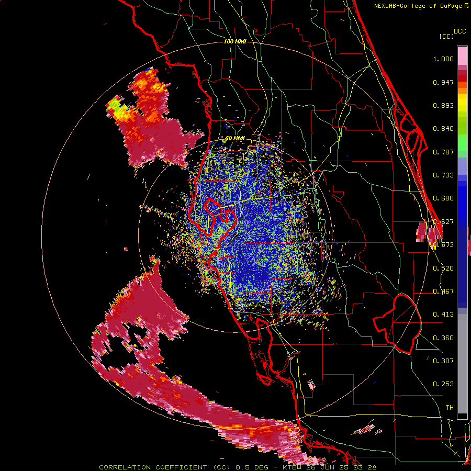Select the 0.520 value on the color scale
Image resolution: width=471 pixels, height=471 pixels.
(x=443, y=268)
